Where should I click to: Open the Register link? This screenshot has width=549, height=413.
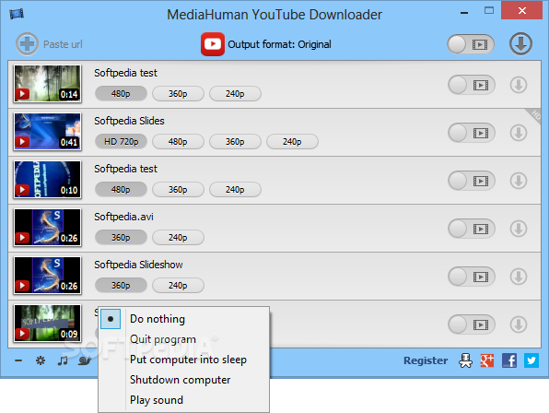tap(426, 360)
